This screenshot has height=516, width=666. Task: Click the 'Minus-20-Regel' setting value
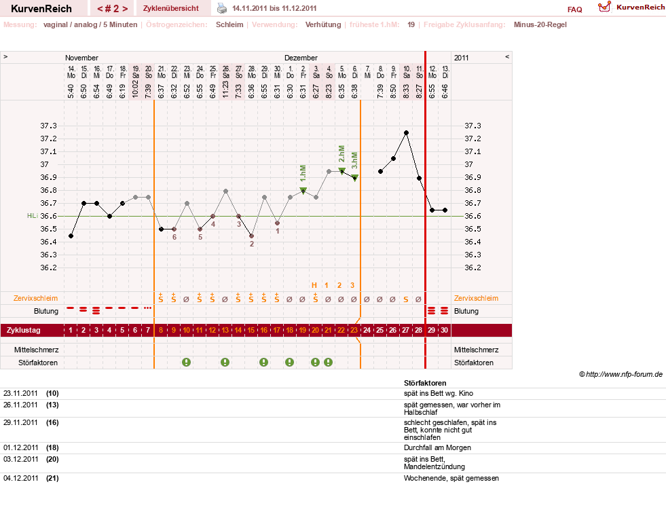click(x=540, y=24)
